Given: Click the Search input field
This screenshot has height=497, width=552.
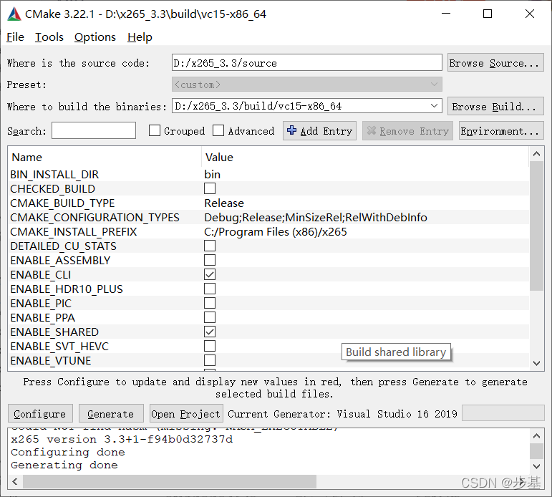Looking at the screenshot, I should coord(94,130).
